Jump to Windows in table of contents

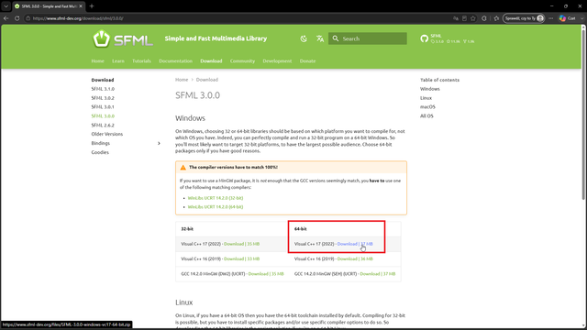430,89
